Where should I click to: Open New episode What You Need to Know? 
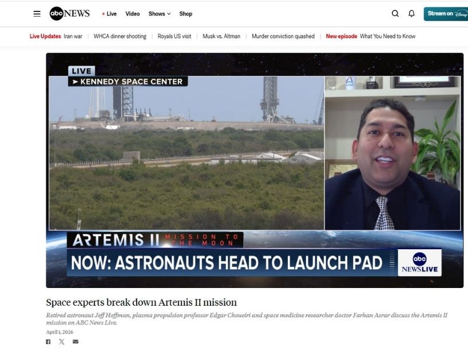point(371,36)
